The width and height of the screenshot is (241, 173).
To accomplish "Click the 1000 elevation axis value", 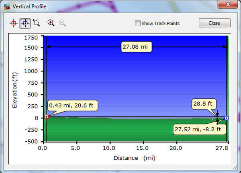I will 31,71.
